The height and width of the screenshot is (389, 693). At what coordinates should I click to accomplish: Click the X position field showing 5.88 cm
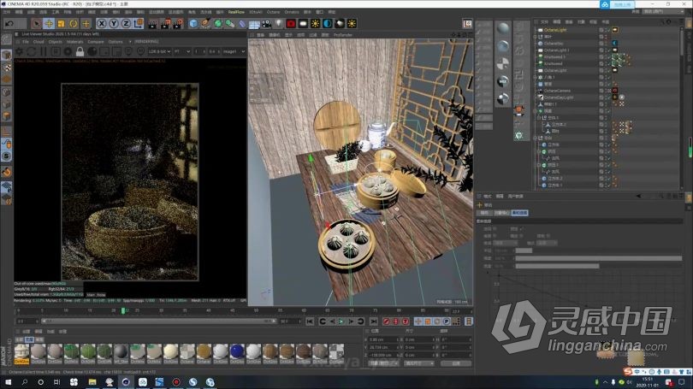[382, 339]
